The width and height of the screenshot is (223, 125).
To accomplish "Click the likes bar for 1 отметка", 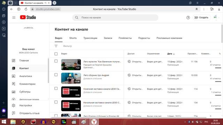I will tap(218, 95).
